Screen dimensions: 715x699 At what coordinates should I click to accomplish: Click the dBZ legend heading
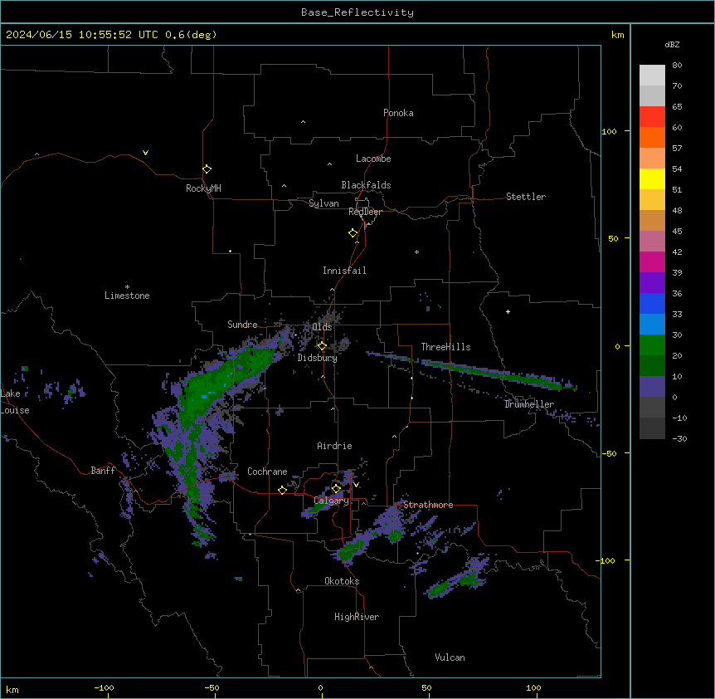tap(672, 45)
